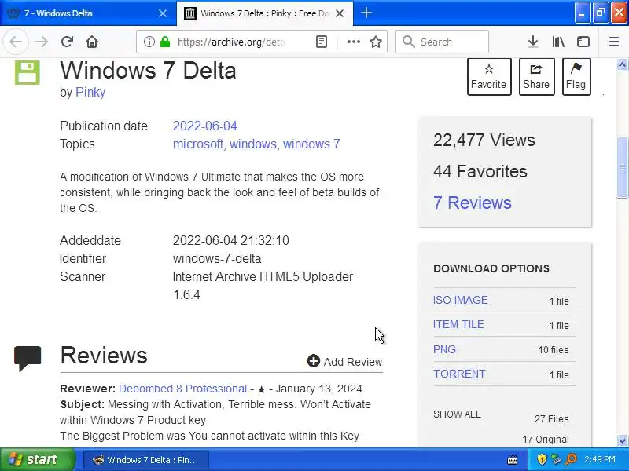The width and height of the screenshot is (629, 471).
Task: Click the '10 files' PNG count
Action: click(554, 349)
